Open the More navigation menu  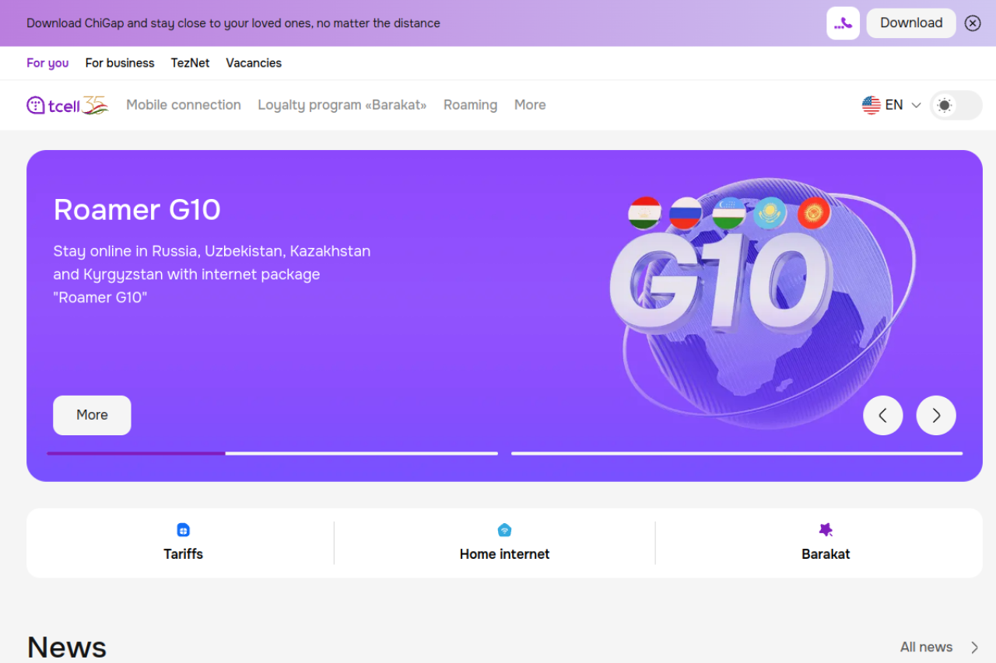(530, 105)
